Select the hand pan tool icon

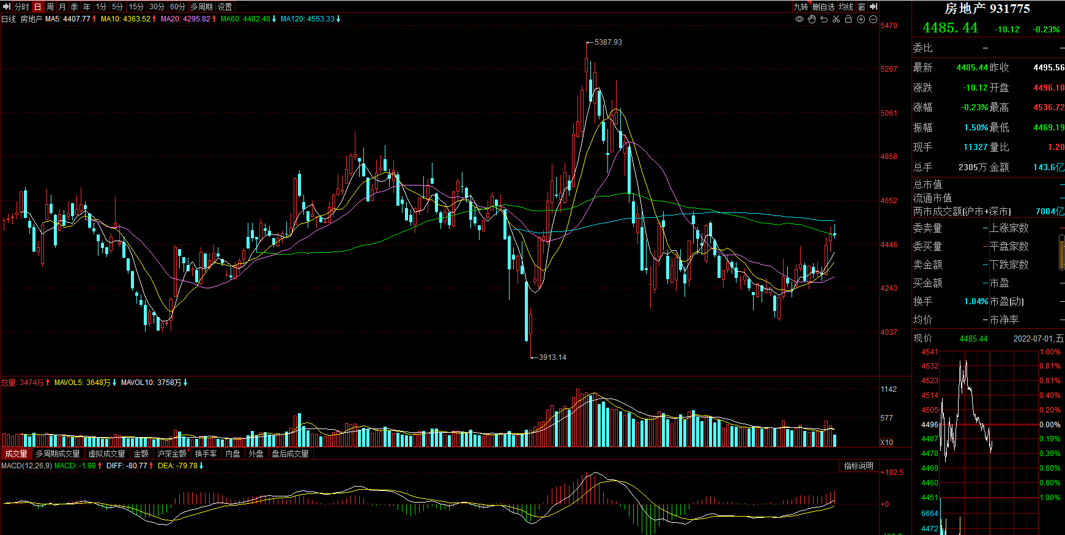812,19
